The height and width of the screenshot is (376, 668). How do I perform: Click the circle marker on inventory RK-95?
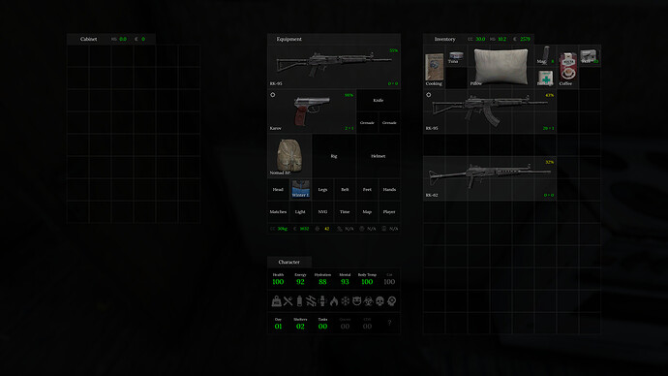click(x=429, y=95)
